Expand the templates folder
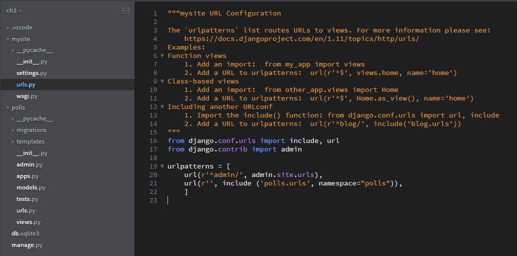The height and width of the screenshot is (256, 517). point(13,141)
